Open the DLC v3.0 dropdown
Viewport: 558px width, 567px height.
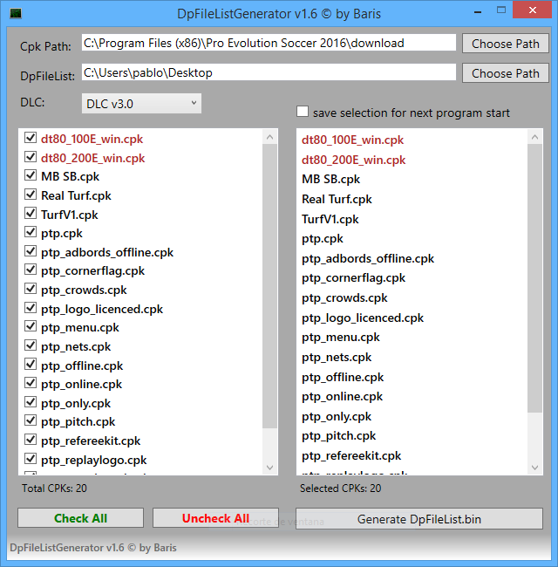[x=141, y=104]
